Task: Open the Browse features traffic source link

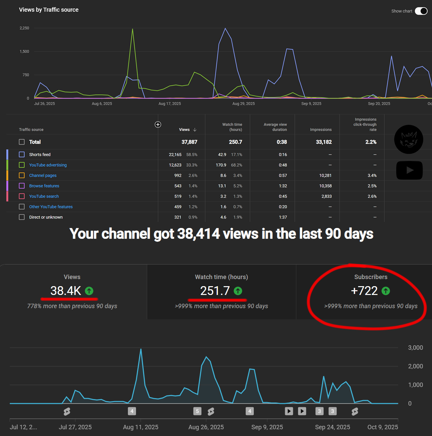Action: point(44,186)
